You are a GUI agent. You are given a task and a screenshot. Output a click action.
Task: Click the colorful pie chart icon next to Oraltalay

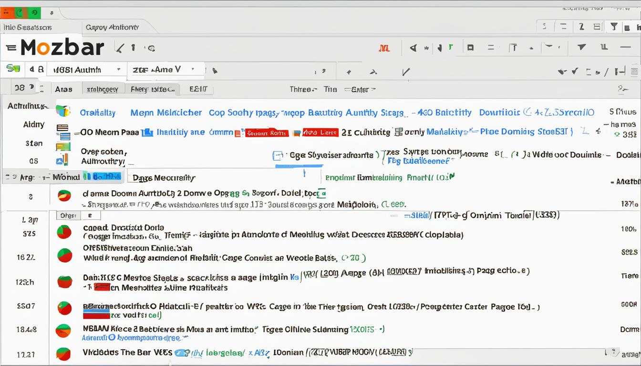62,111
